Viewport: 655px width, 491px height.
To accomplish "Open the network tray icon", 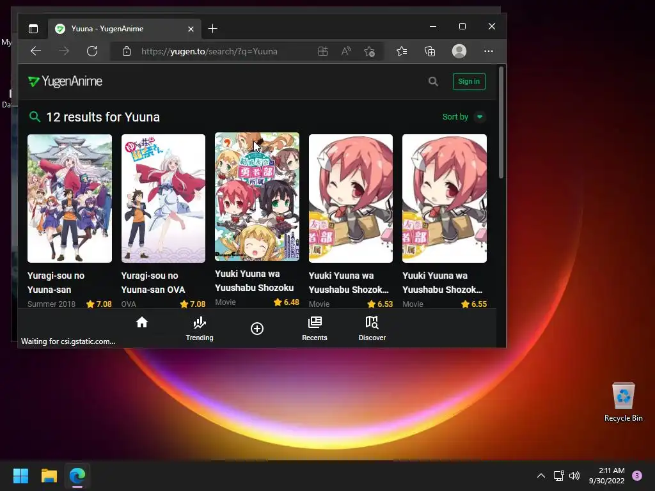I will click(558, 476).
